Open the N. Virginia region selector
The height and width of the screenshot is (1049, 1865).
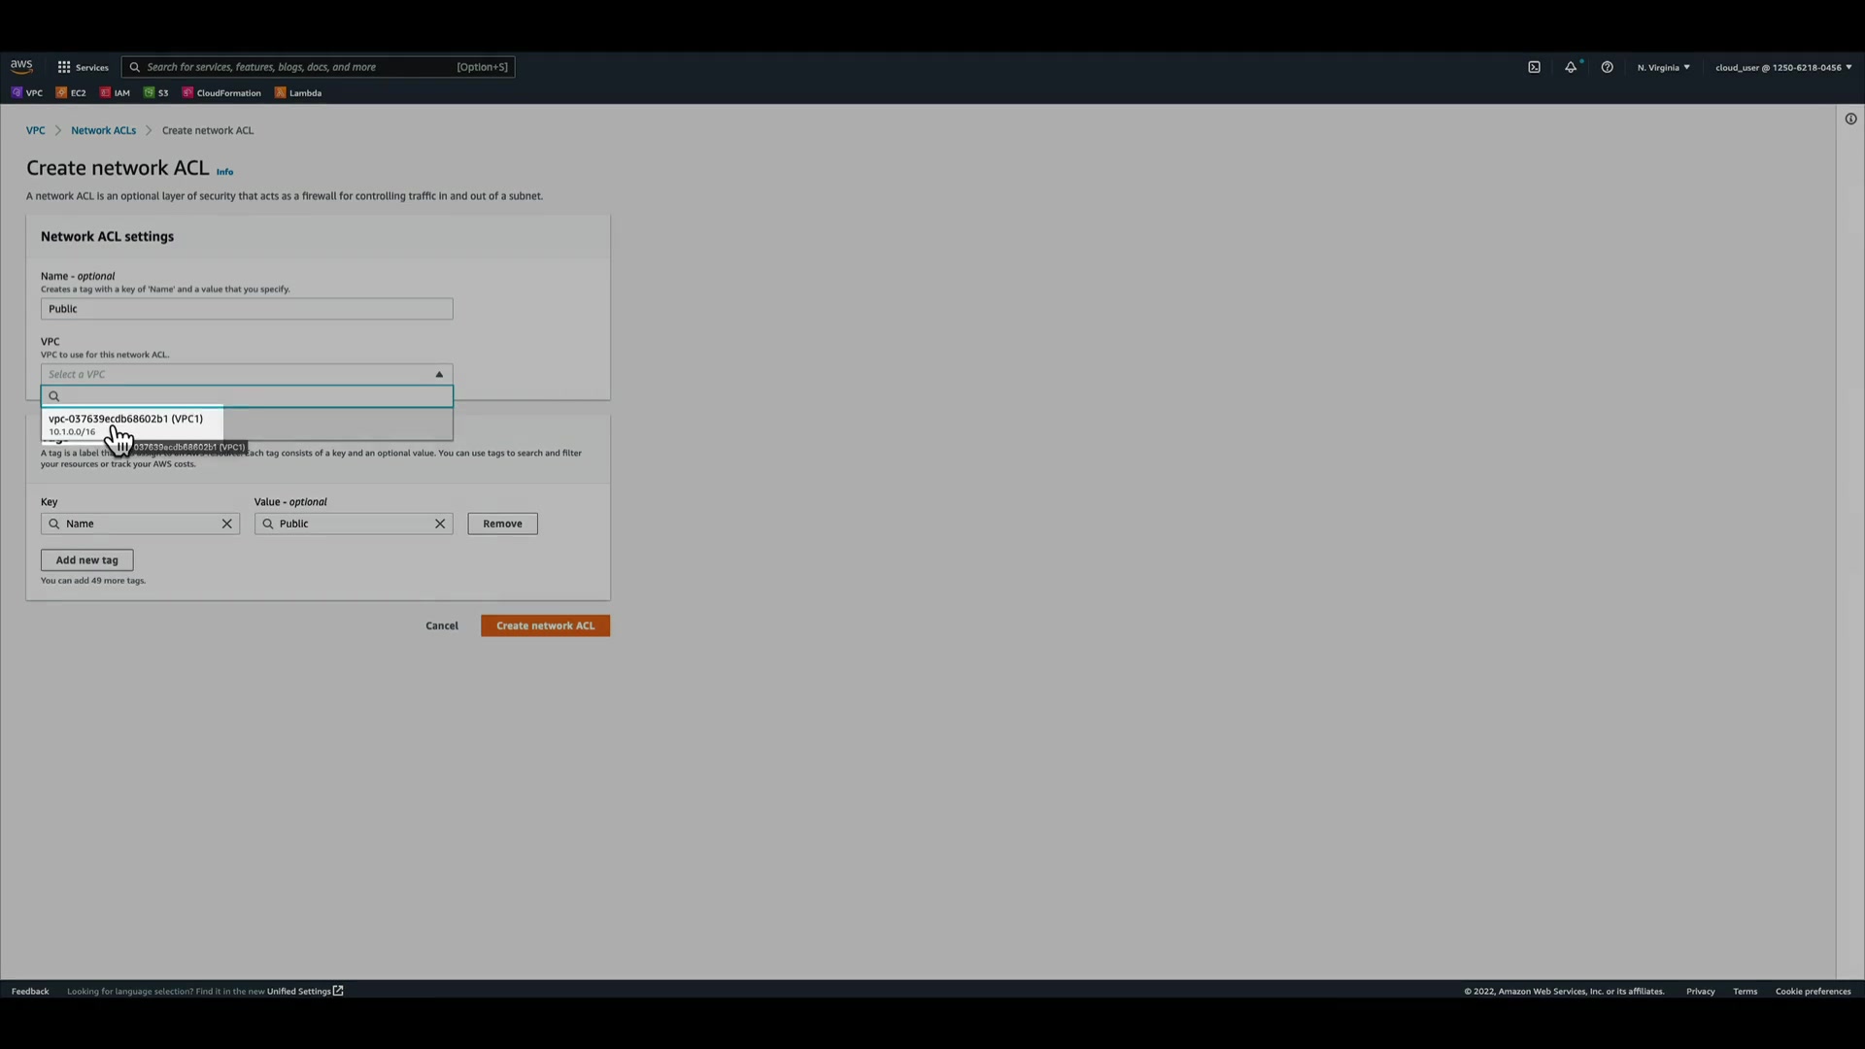click(x=1663, y=67)
